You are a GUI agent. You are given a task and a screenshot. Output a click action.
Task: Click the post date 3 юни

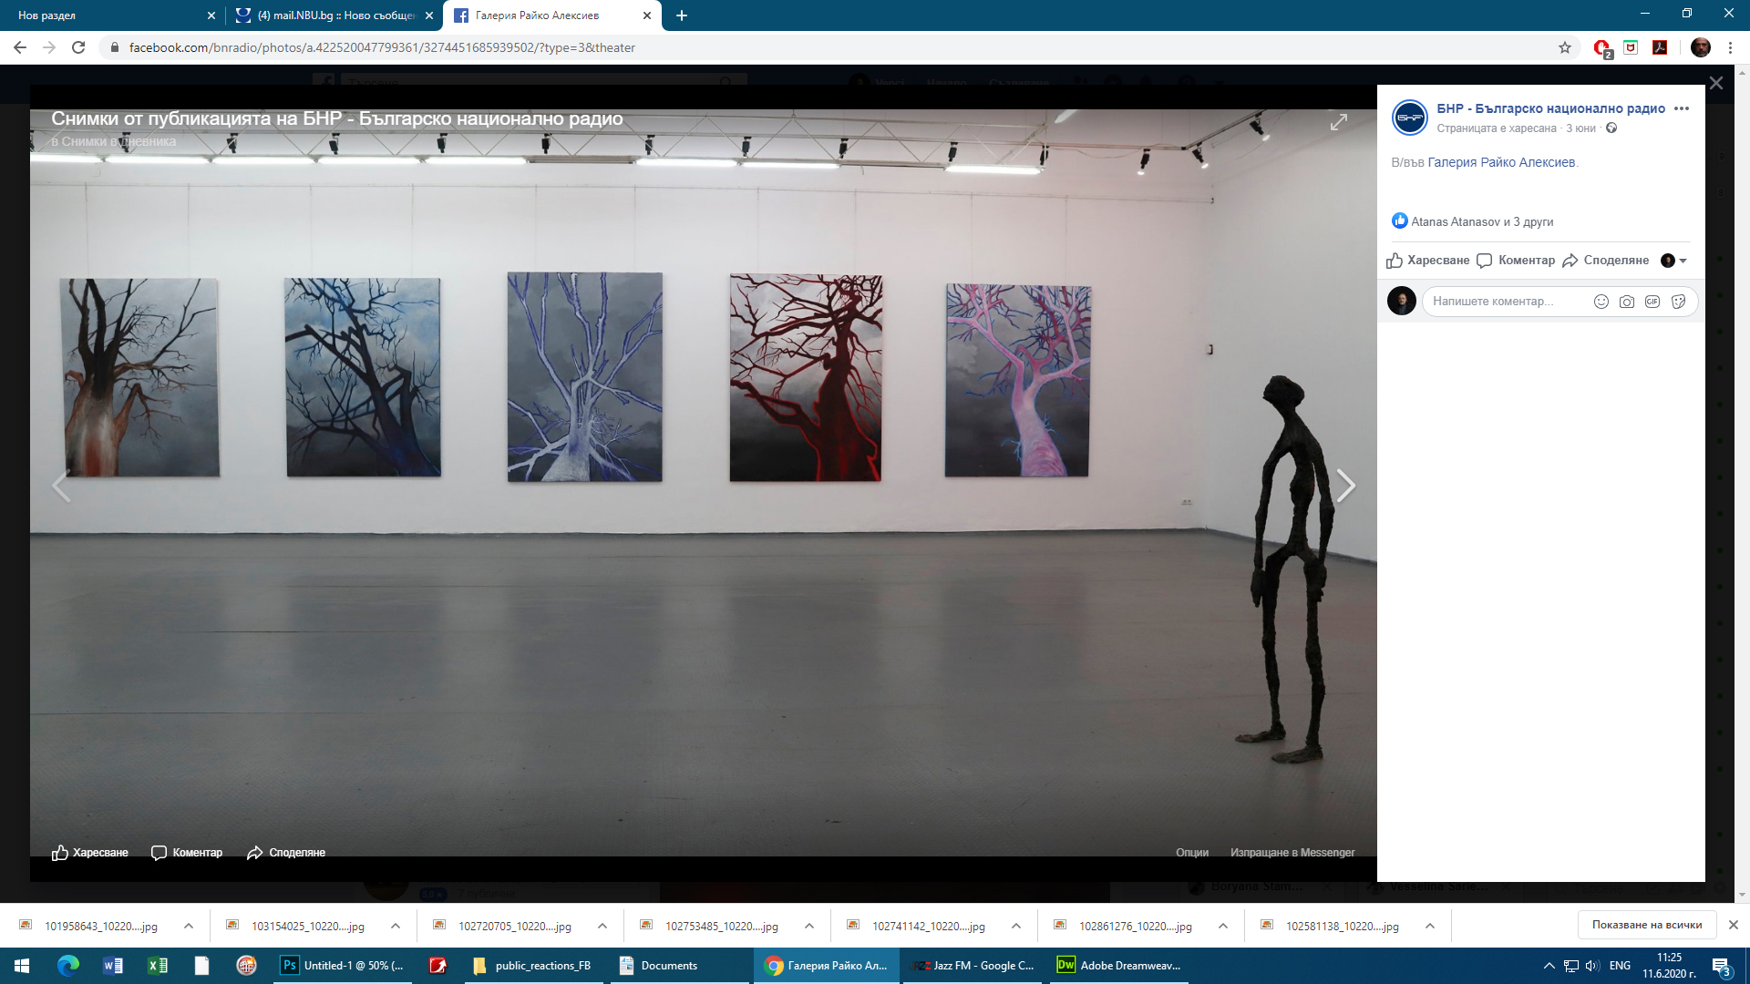click(1581, 128)
